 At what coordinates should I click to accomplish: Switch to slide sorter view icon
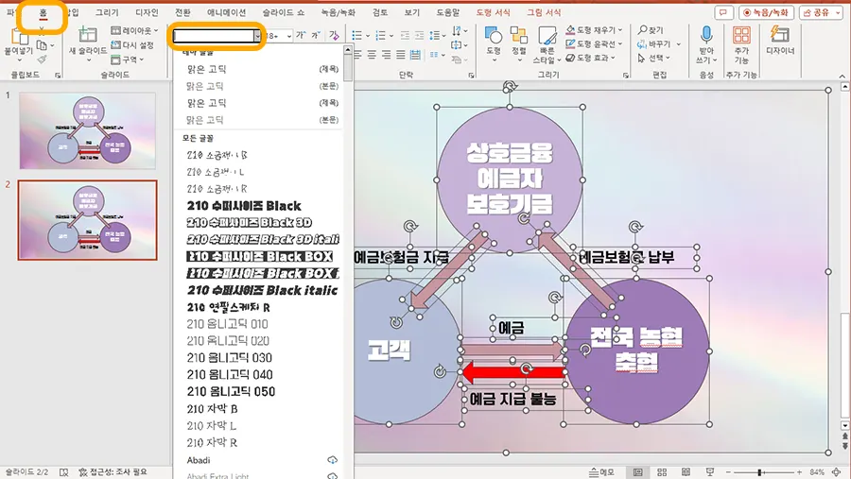[662, 472]
